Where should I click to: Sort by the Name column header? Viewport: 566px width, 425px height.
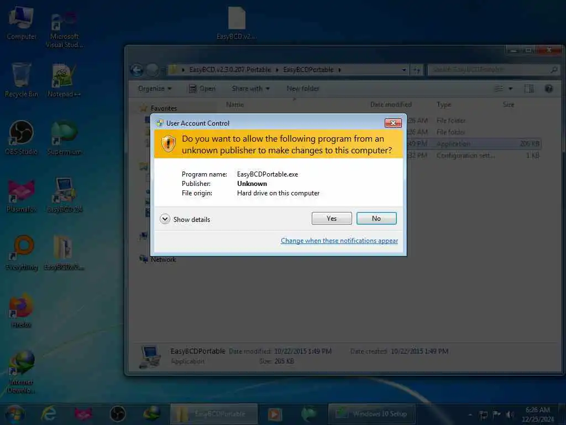pos(234,105)
